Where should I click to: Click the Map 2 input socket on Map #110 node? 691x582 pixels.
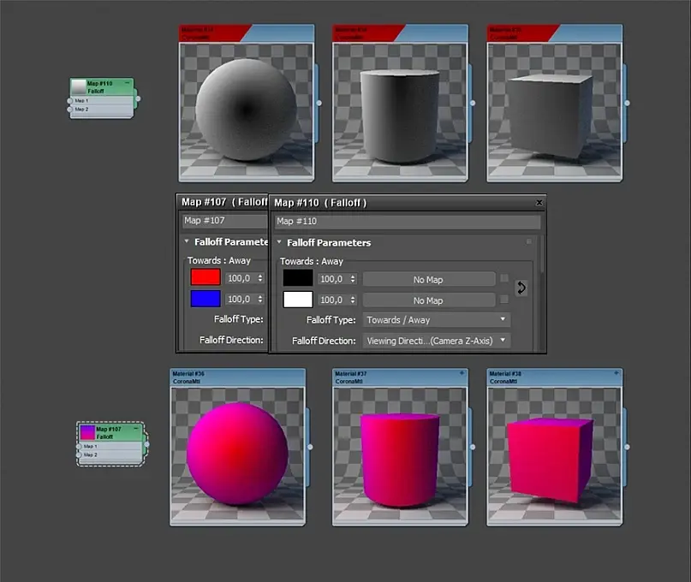point(69,110)
